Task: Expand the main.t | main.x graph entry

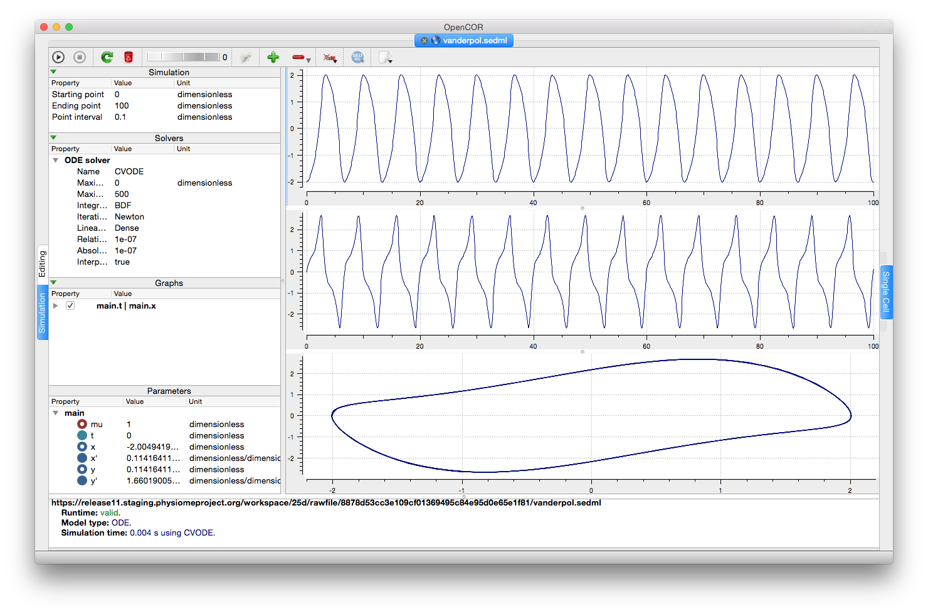Action: point(56,305)
